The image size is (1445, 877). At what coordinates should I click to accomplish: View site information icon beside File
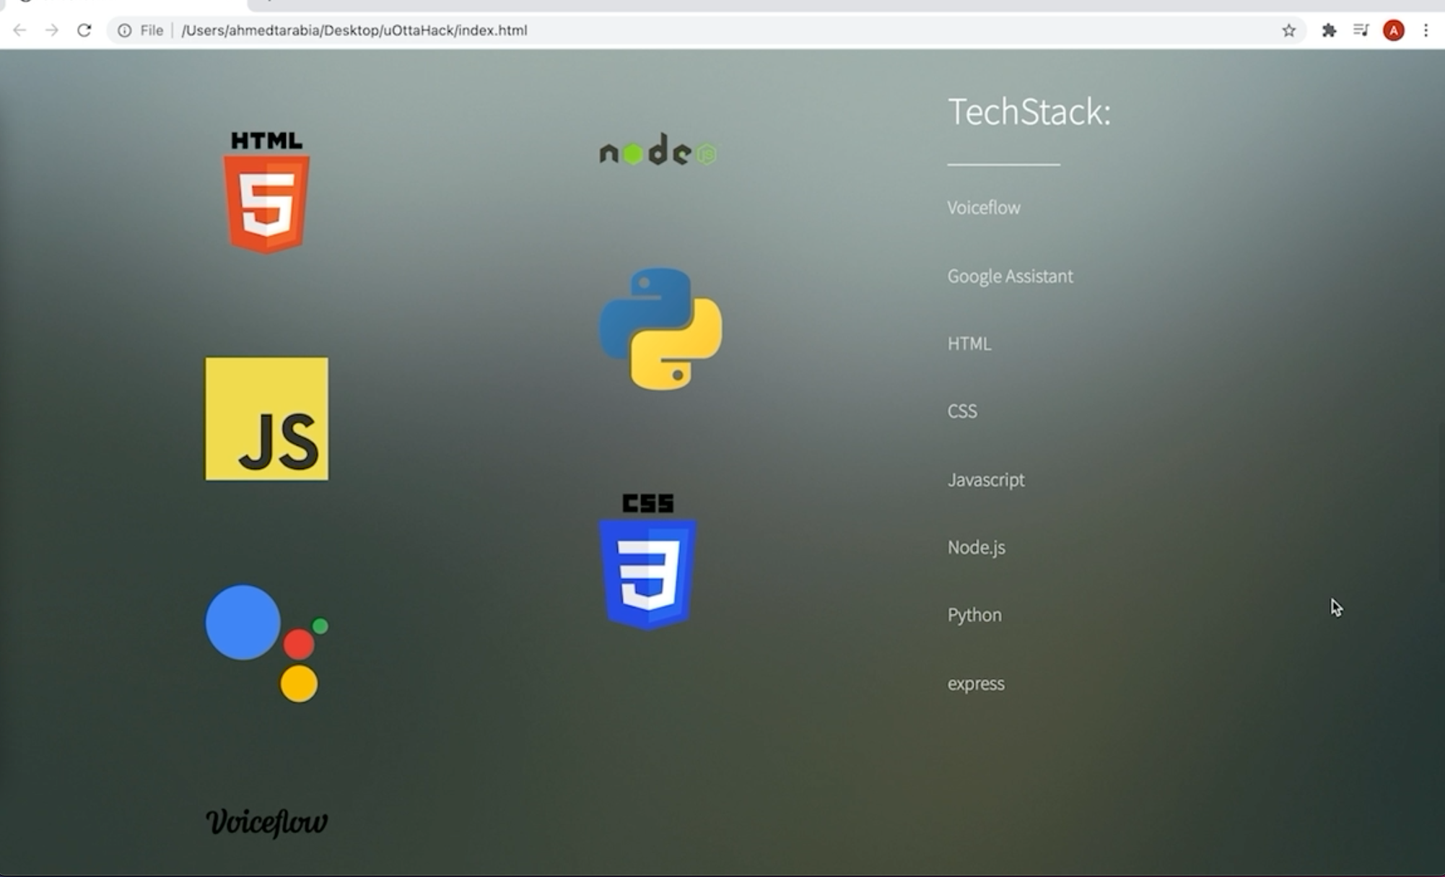125,30
